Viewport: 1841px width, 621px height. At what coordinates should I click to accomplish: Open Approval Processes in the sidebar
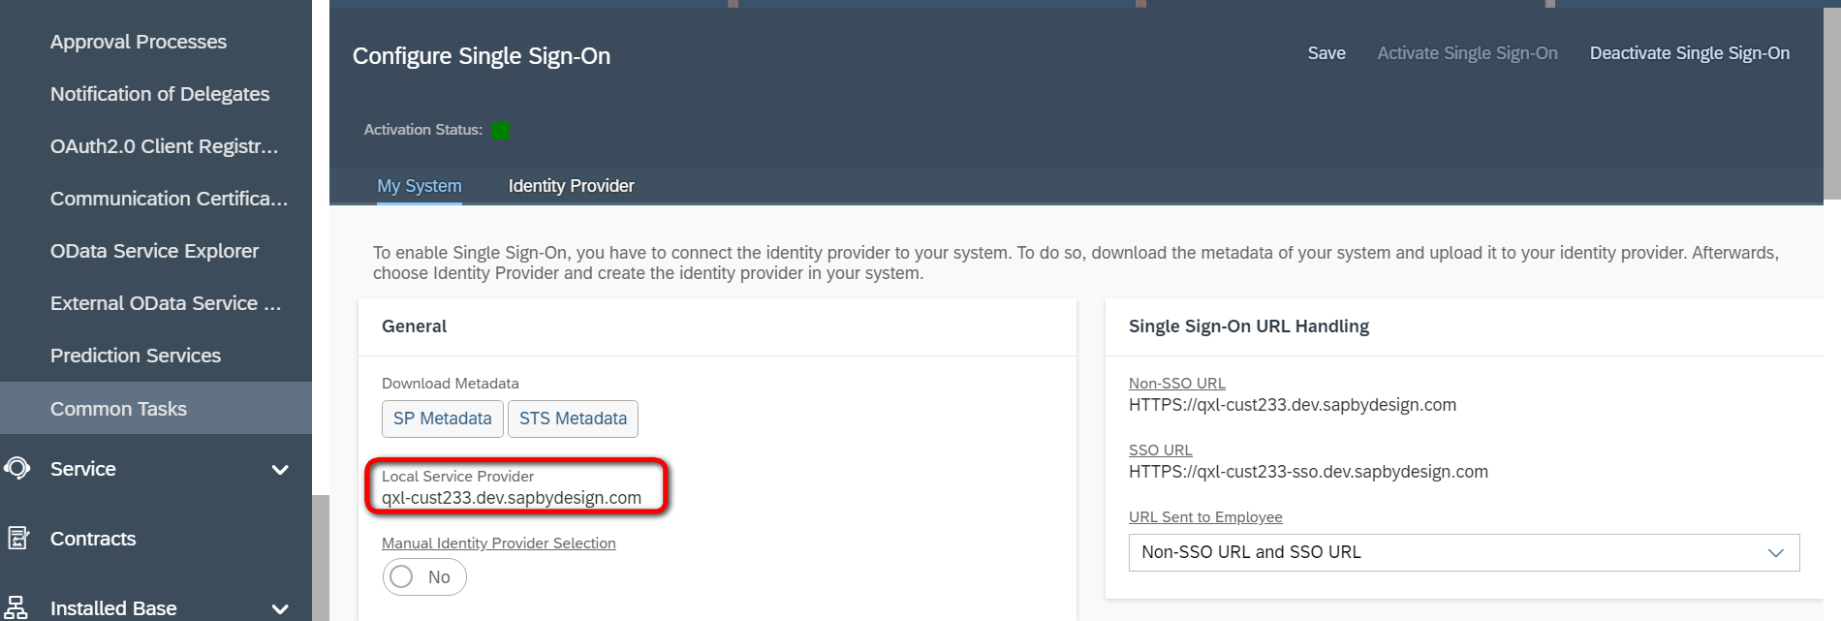(x=139, y=42)
